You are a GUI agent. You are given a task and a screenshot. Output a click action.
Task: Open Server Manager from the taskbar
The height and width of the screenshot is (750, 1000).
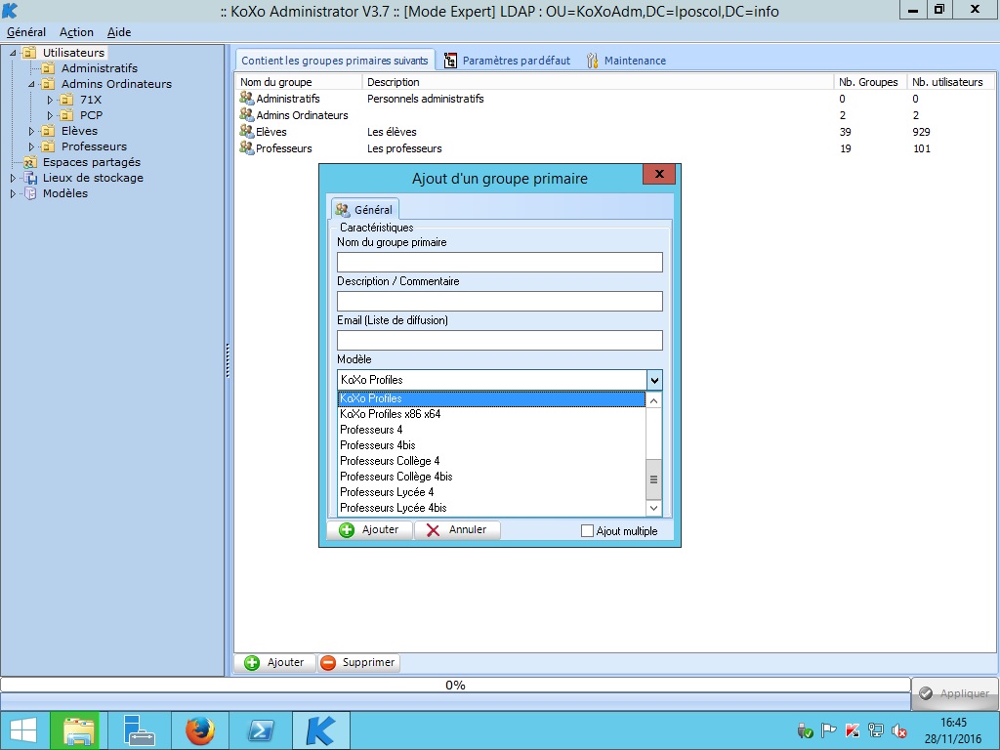point(139,730)
